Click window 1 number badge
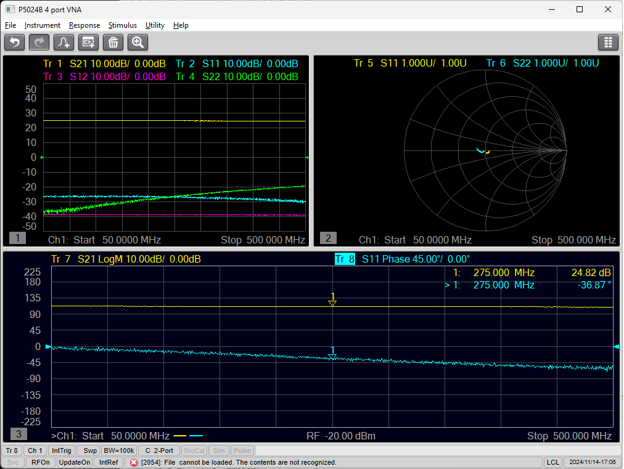The height and width of the screenshot is (469, 624). tap(17, 238)
